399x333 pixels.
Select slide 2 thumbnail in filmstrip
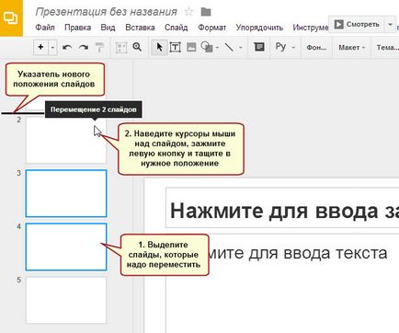[66, 140]
